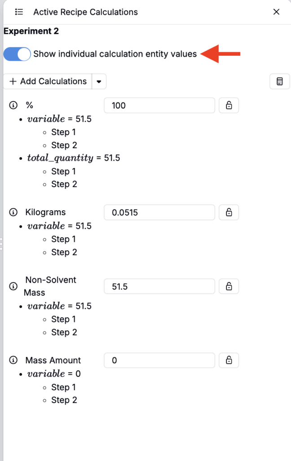Click the info icon for Non-Solvent Mass
The height and width of the screenshot is (461, 291).
coord(13,286)
